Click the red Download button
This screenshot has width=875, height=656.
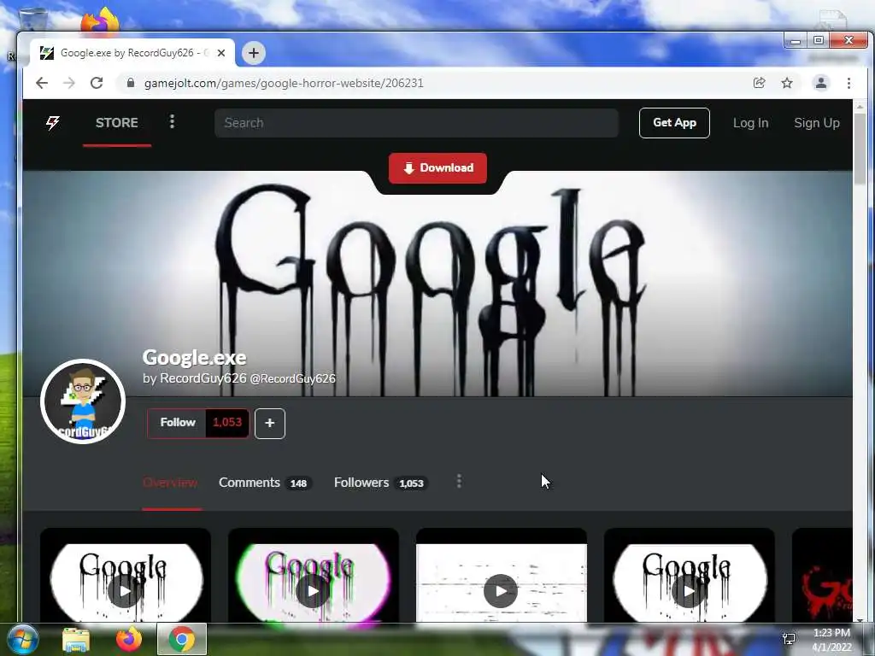[x=437, y=168]
